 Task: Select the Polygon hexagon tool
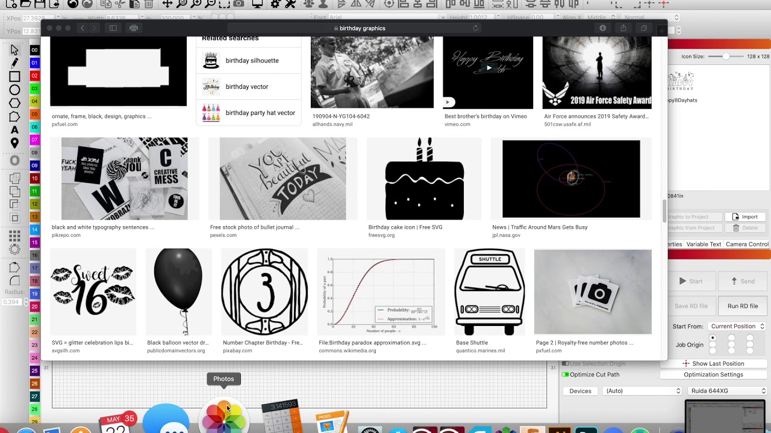14,103
